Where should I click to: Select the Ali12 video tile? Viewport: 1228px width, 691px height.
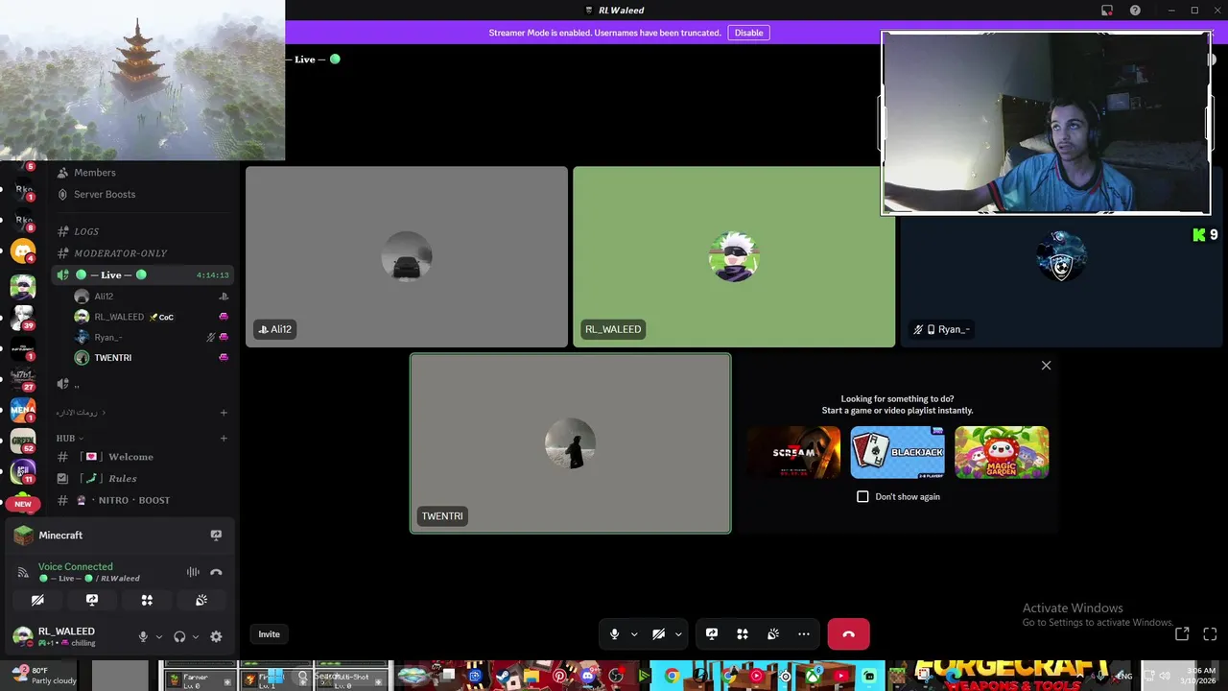pyautogui.click(x=407, y=256)
